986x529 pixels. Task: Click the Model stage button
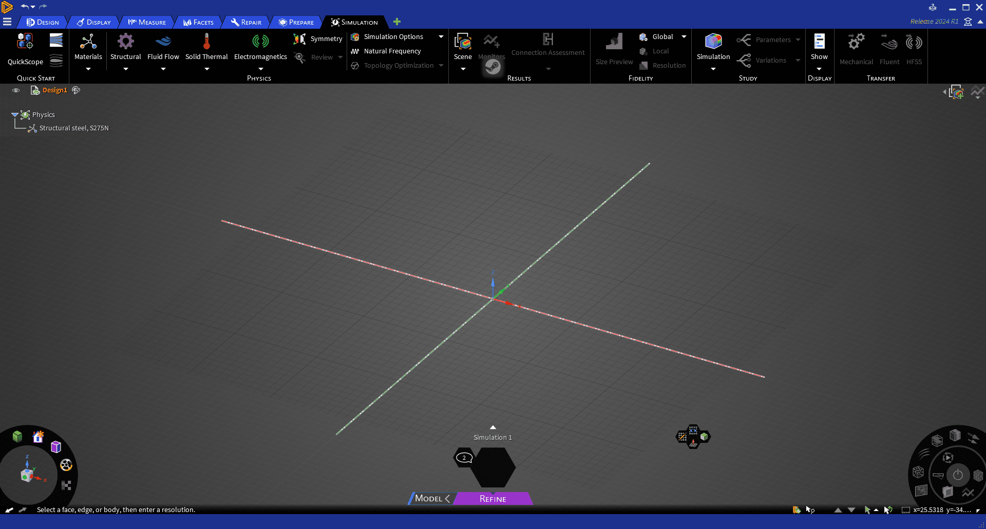[428, 499]
